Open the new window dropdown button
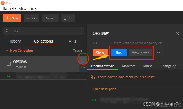 [x=68, y=18]
